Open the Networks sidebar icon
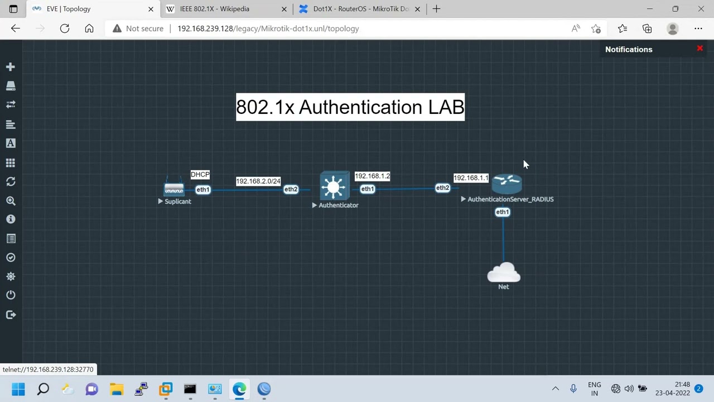Screen dimensions: 714x402 [11, 105]
